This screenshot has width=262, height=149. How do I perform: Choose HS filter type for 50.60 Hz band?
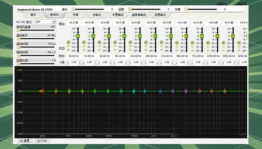click(99, 50)
